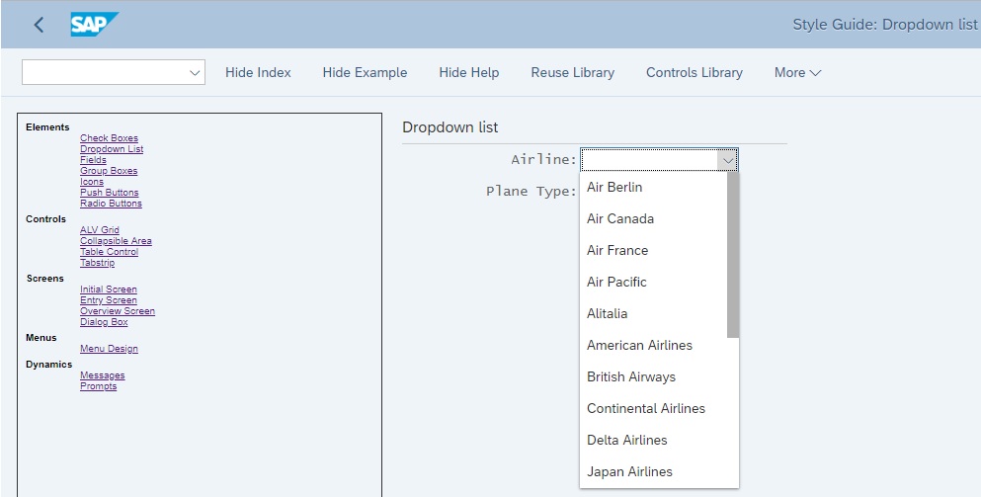Open the Dropdown List link
The height and width of the screenshot is (497, 981).
[x=112, y=149]
